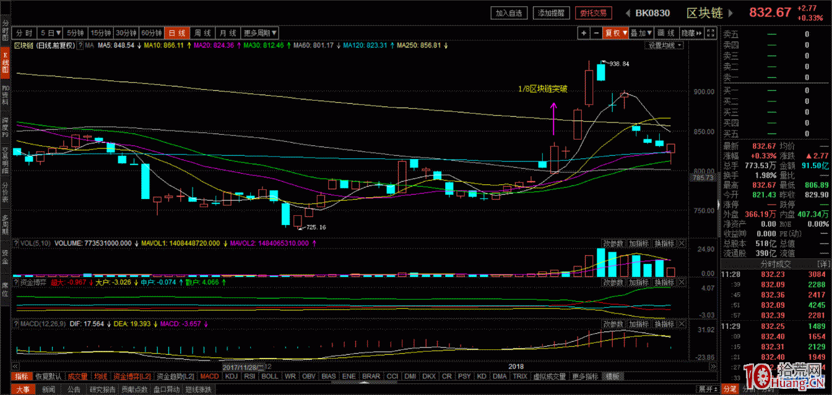832x395 pixels.
Task: Switch to the BOLL indicator tab
Action: click(x=269, y=376)
